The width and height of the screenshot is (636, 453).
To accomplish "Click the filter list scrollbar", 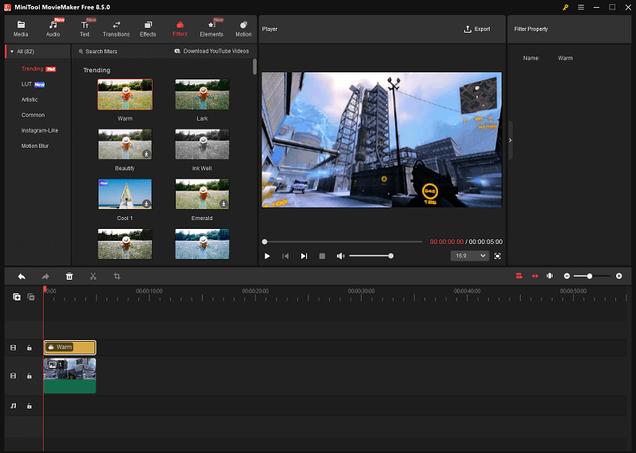I will click(x=254, y=67).
